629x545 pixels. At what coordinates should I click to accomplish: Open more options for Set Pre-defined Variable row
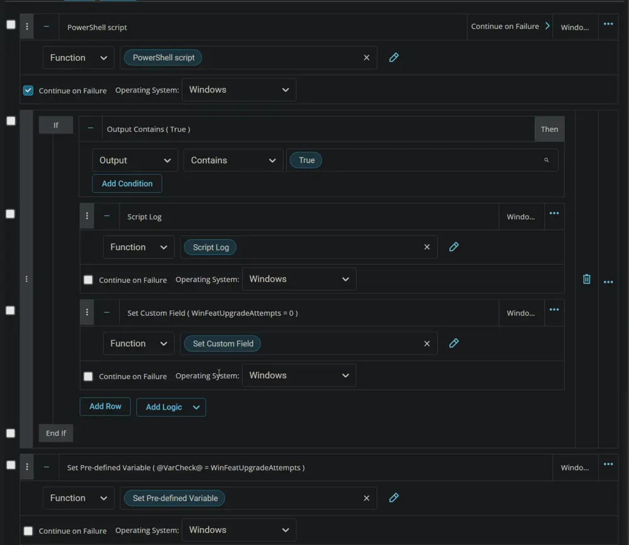point(608,464)
